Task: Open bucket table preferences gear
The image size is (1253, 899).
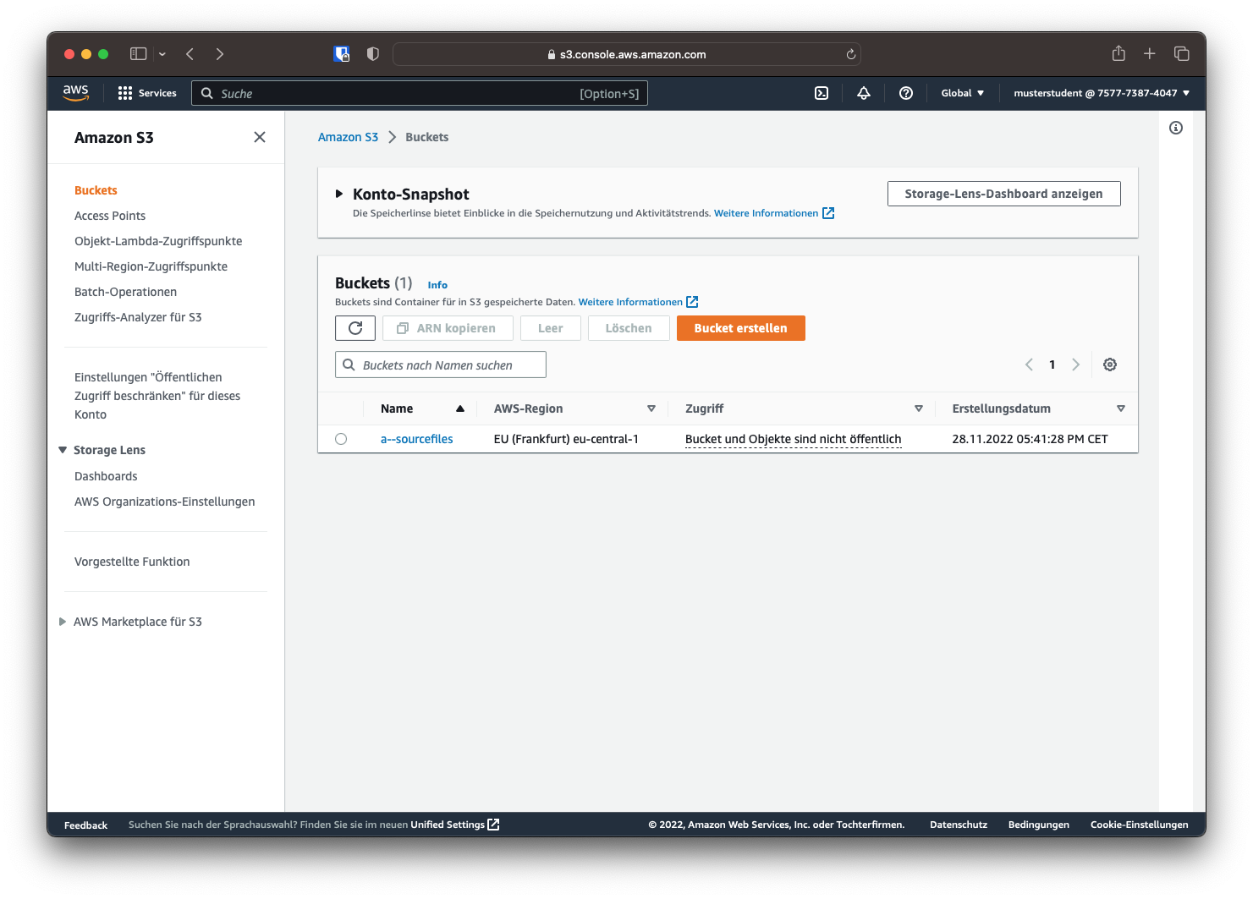Action: pyautogui.click(x=1110, y=365)
